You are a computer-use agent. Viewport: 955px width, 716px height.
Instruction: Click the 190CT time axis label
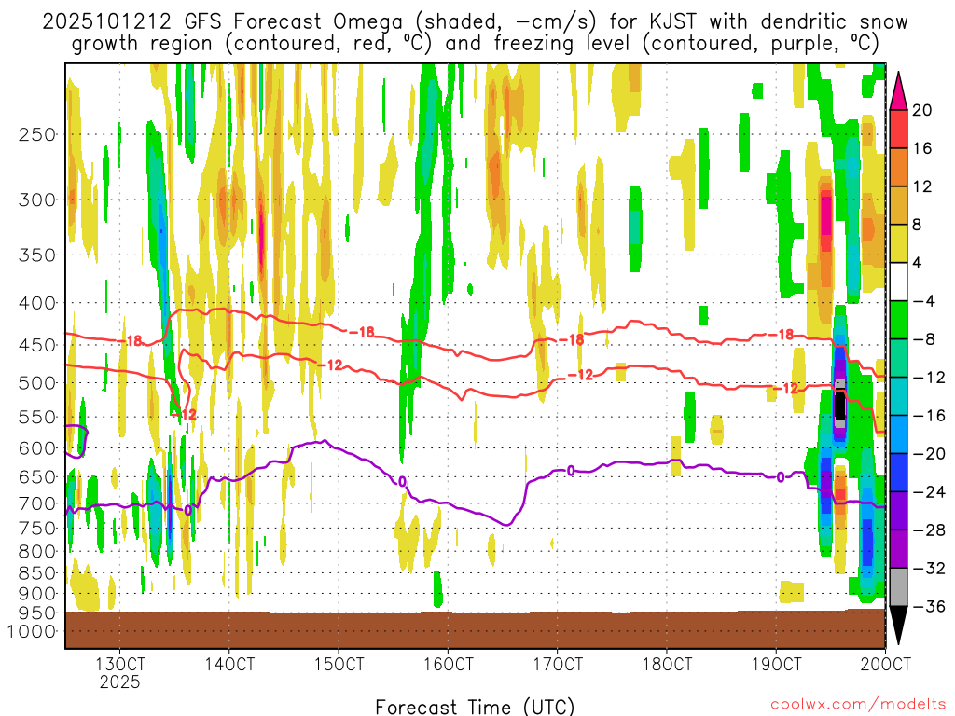(x=776, y=664)
